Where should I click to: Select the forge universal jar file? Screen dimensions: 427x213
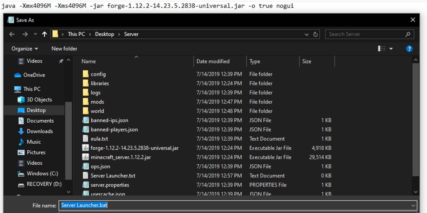(x=135, y=148)
